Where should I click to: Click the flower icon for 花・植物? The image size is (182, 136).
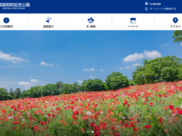[91, 20]
